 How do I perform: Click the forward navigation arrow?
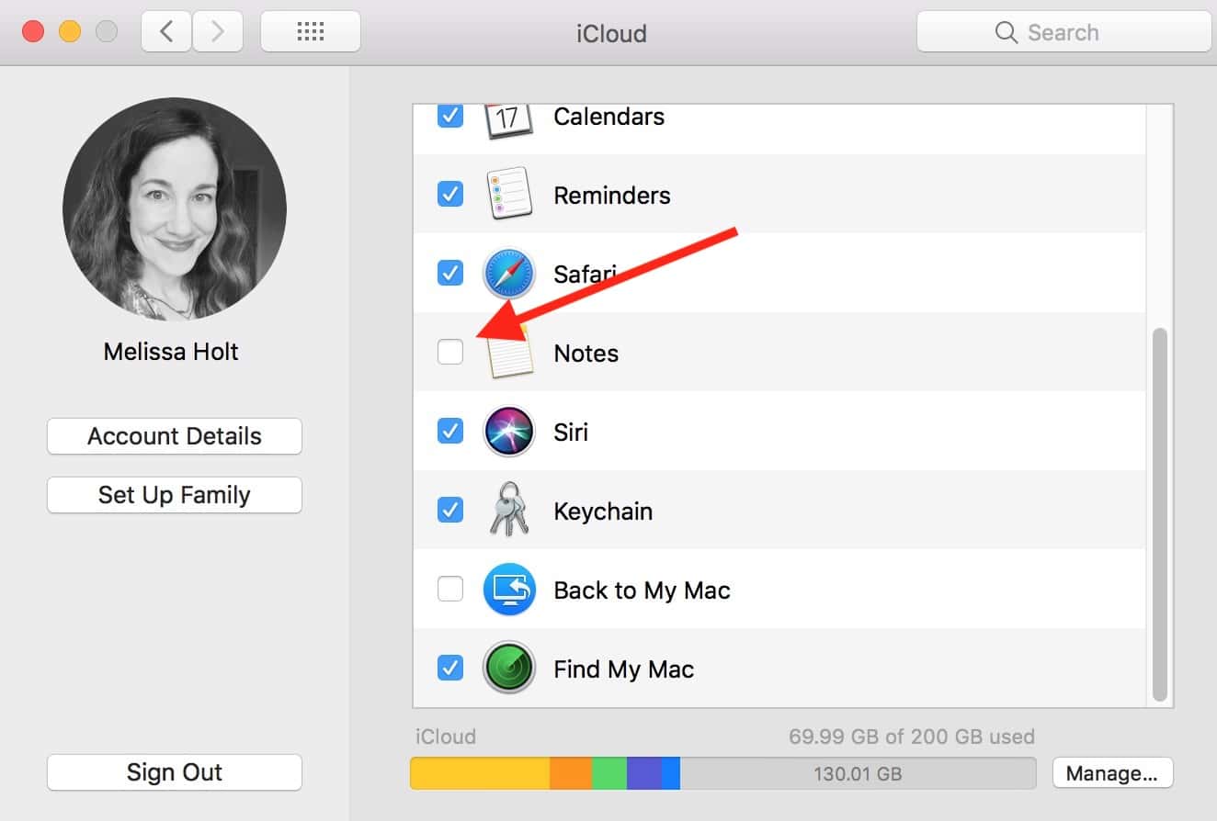pyautogui.click(x=218, y=32)
